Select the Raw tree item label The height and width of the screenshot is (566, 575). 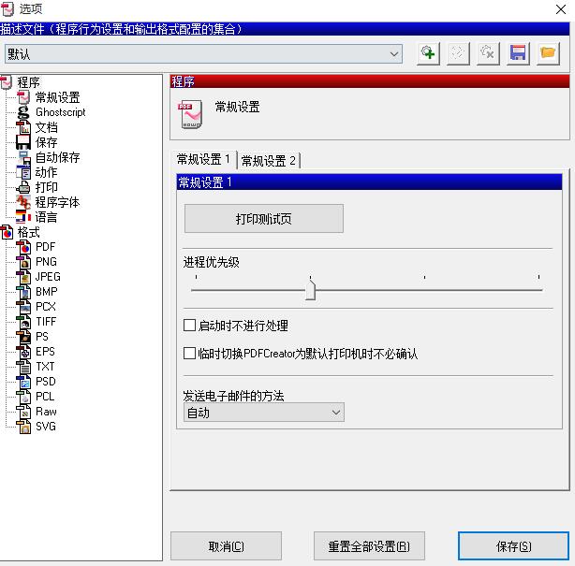[x=46, y=412]
